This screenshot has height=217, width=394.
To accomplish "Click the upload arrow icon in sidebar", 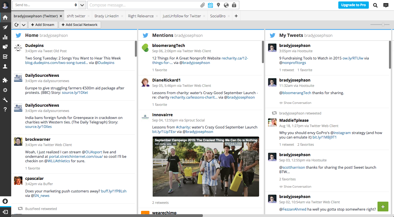I will pos(5,201).
